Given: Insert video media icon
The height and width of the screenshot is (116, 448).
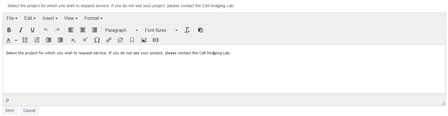Looking at the screenshot, I should [x=156, y=40].
